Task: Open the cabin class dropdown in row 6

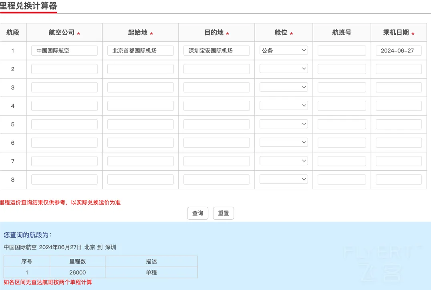Action: point(284,142)
